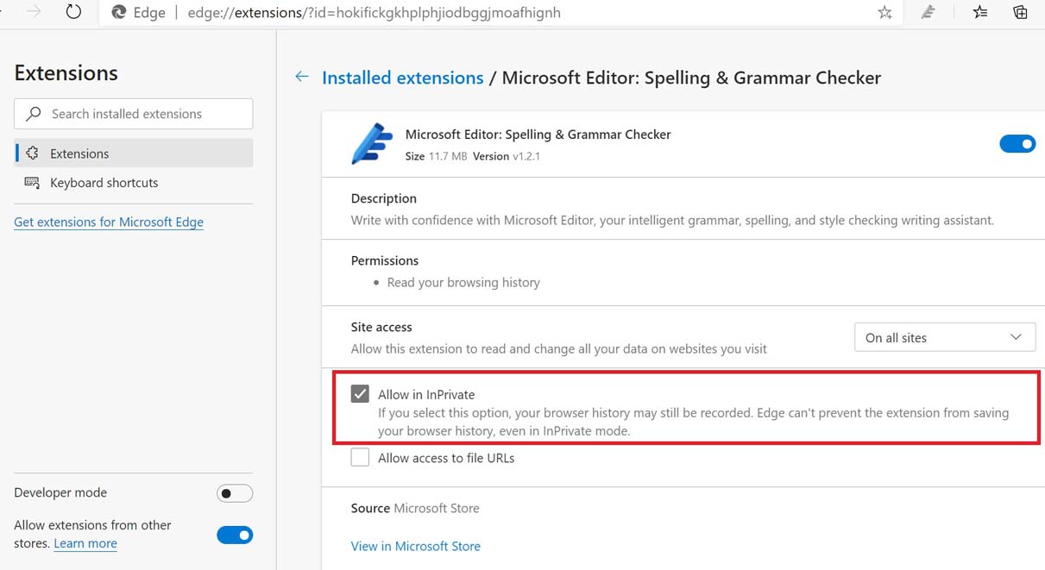The height and width of the screenshot is (570, 1045).
Task: Click the 'Permissions' heading
Action: [385, 260]
